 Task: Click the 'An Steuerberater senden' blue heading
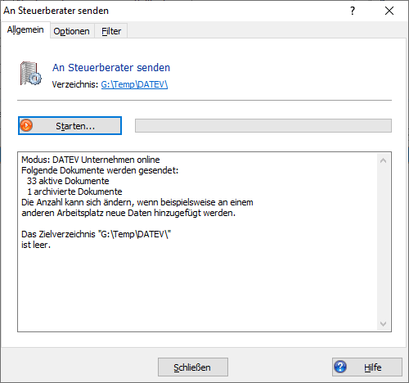click(x=111, y=68)
